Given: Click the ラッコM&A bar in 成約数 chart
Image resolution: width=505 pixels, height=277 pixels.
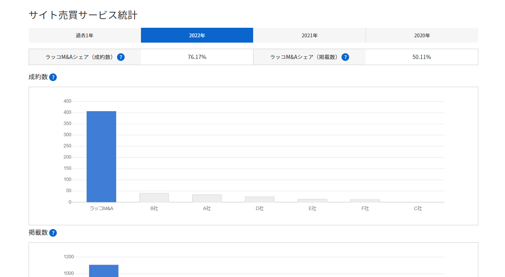Looking at the screenshot, I should pos(101,156).
